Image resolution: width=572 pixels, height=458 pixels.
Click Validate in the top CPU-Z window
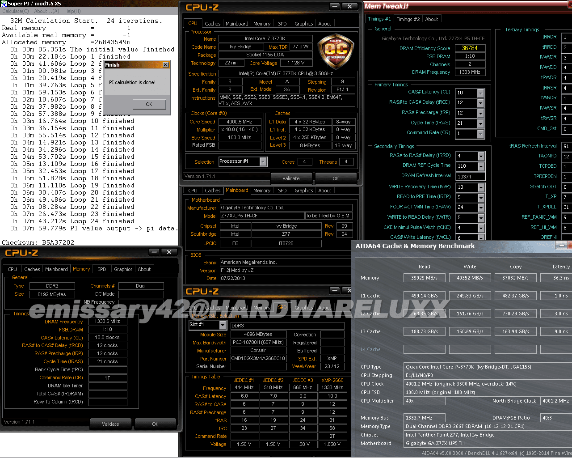[x=291, y=178]
